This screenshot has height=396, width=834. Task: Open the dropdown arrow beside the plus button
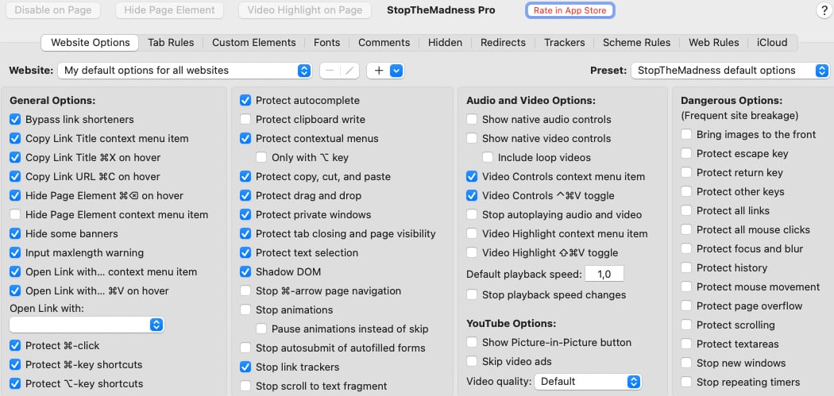[396, 71]
